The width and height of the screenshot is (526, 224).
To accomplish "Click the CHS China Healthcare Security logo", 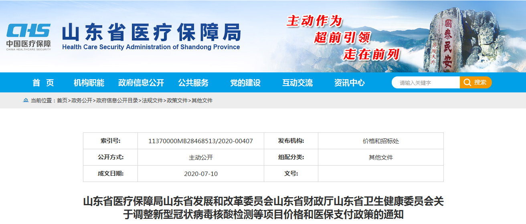I will pyautogui.click(x=28, y=37).
